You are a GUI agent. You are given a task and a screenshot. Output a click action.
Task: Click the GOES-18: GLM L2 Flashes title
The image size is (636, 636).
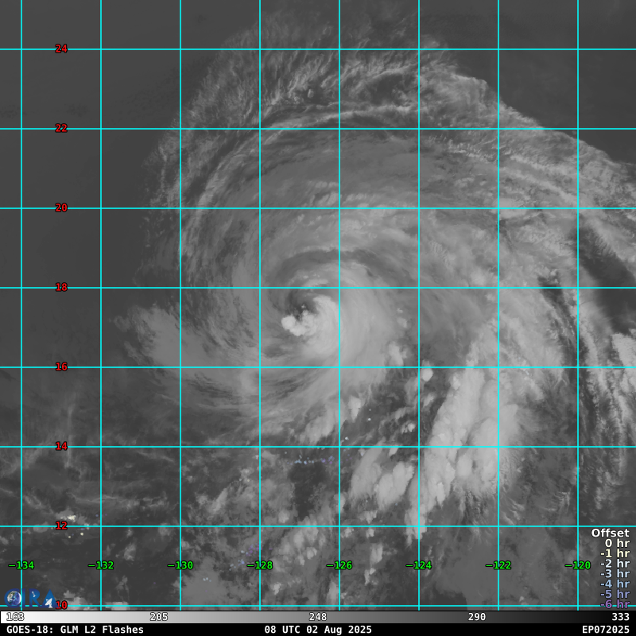coord(76,630)
